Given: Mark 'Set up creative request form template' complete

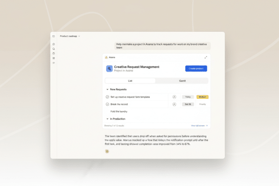Looking at the screenshot, I should pos(108,97).
